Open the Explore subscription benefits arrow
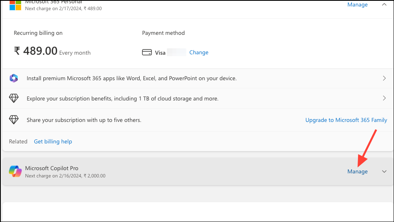 384,98
